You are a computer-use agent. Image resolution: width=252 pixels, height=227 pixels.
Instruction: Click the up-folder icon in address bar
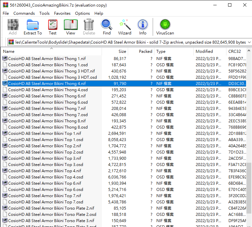pyautogui.click(x=11, y=42)
